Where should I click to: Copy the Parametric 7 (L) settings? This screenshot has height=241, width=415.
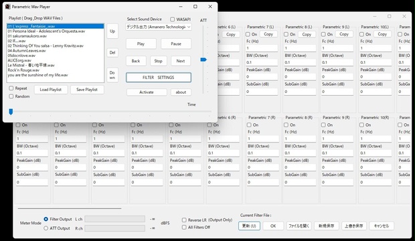pyautogui.click(x=268, y=34)
